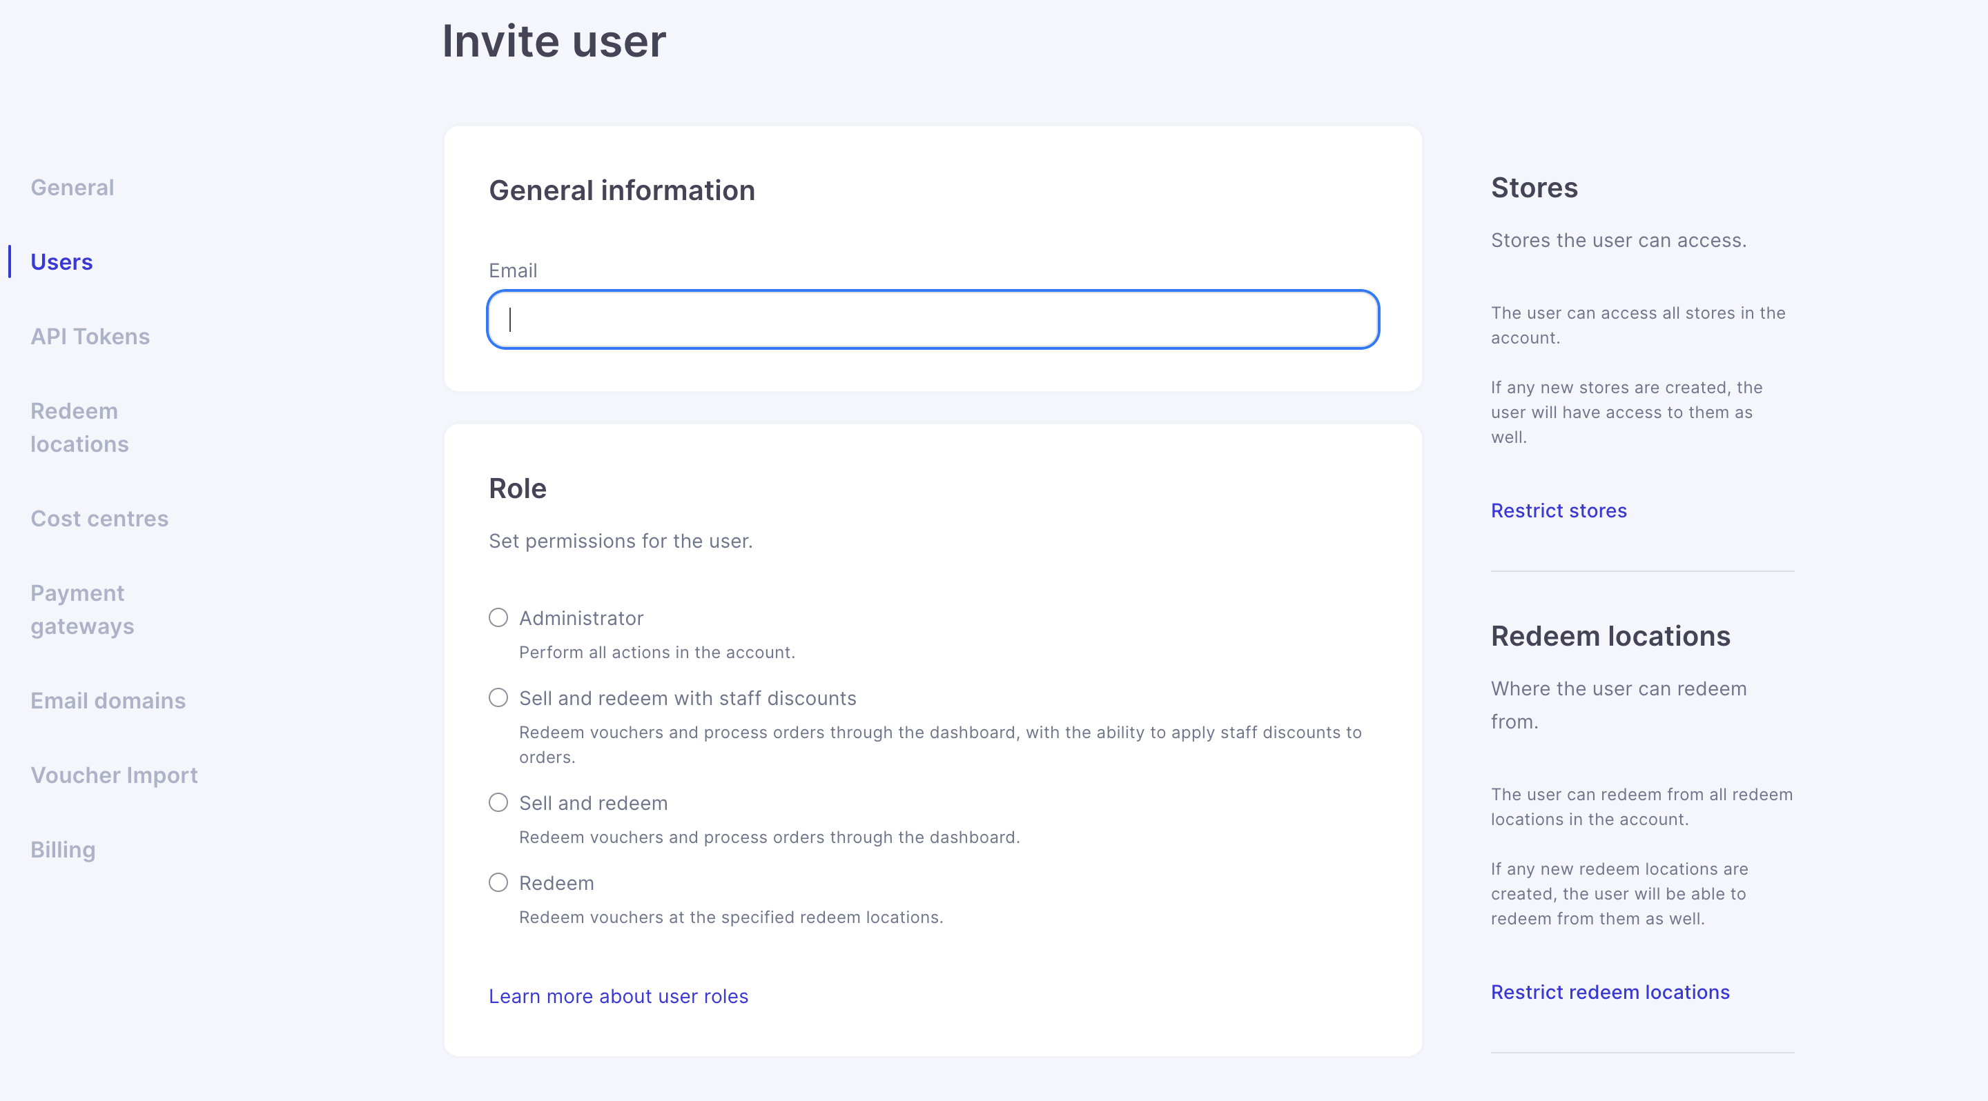1988x1101 pixels.
Task: Click the Administrator label text
Action: (581, 618)
